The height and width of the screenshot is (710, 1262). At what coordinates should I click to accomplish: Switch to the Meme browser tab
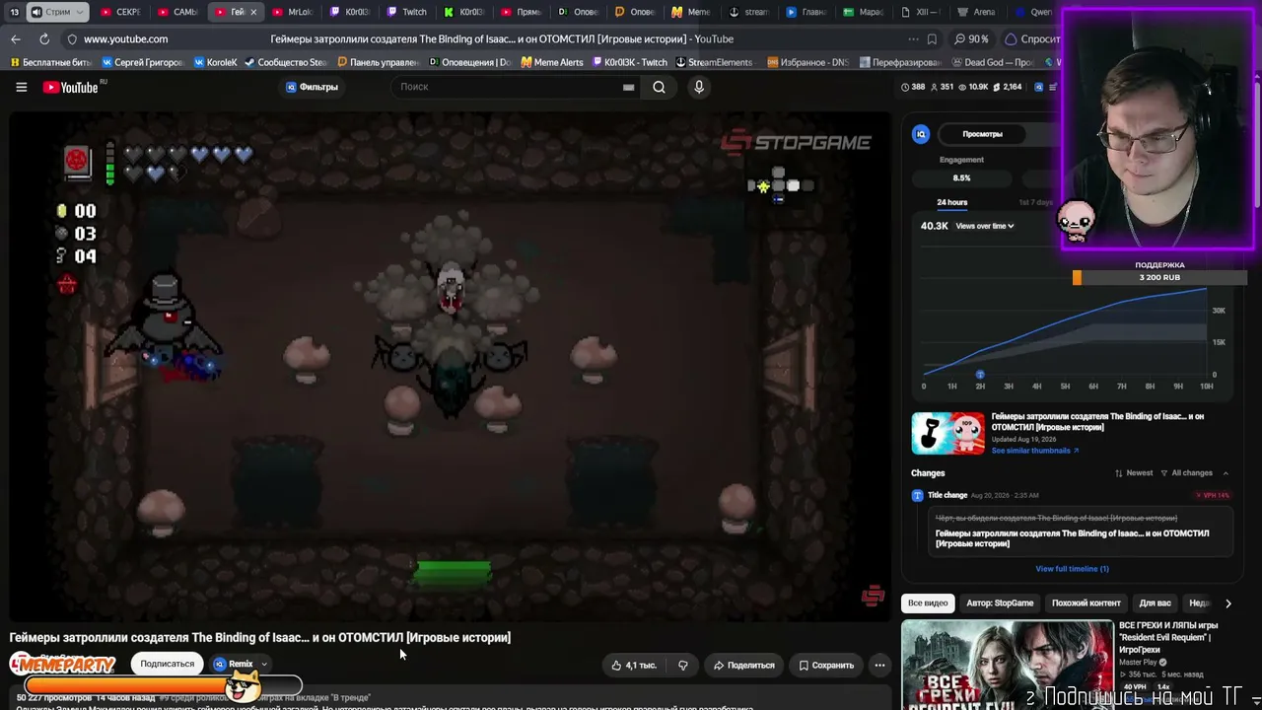[690, 12]
